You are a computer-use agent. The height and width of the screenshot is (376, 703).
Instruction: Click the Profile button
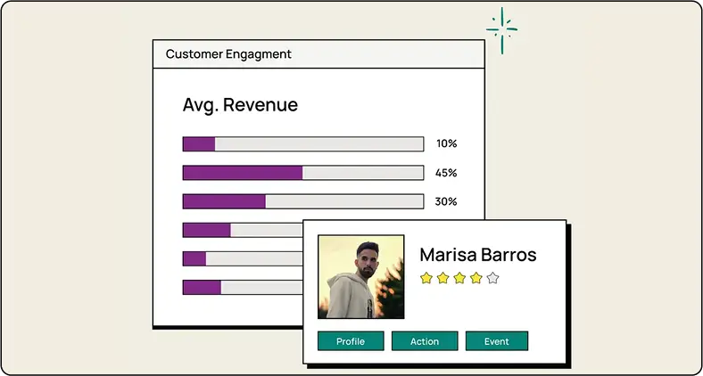(x=351, y=341)
